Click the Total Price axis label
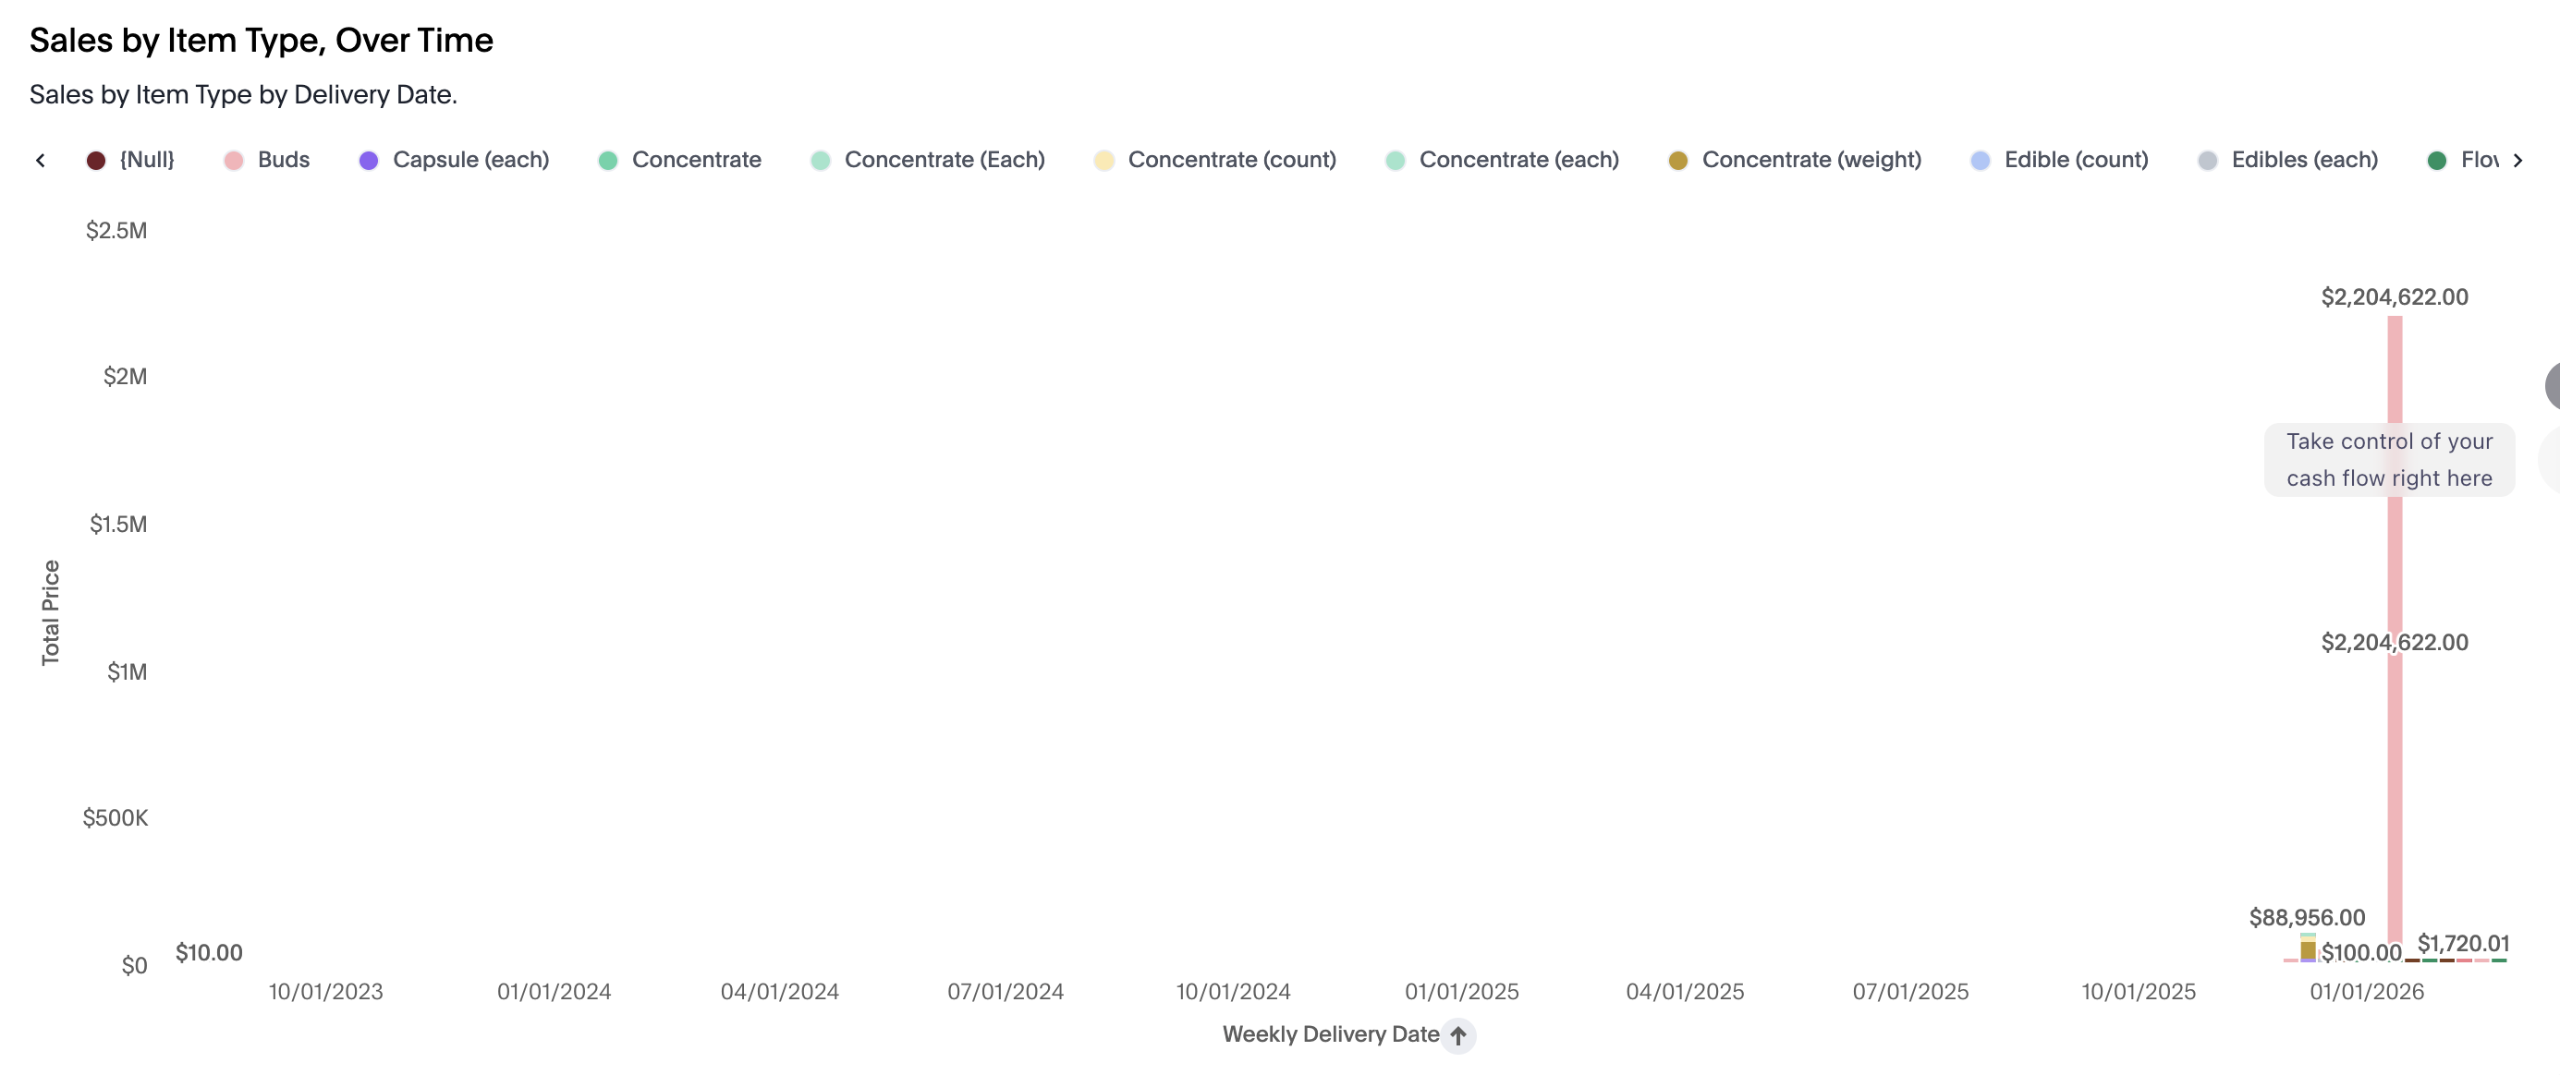The height and width of the screenshot is (1075, 2560). (51, 612)
